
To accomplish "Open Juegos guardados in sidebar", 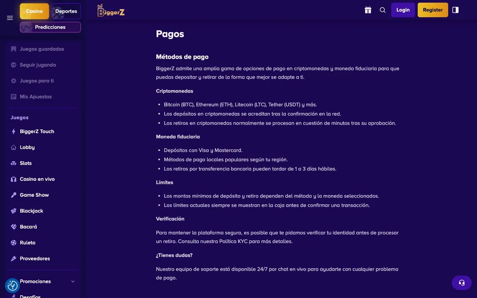I will tap(42, 49).
